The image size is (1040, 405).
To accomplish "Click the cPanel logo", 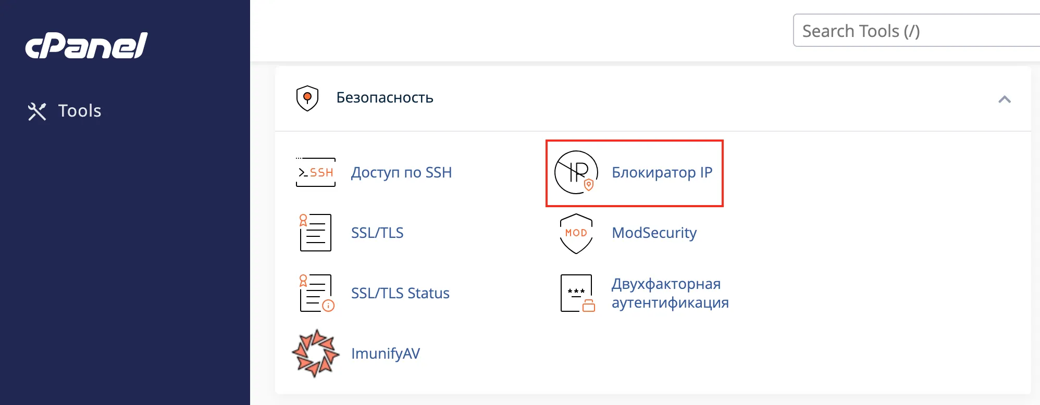I will click(86, 45).
